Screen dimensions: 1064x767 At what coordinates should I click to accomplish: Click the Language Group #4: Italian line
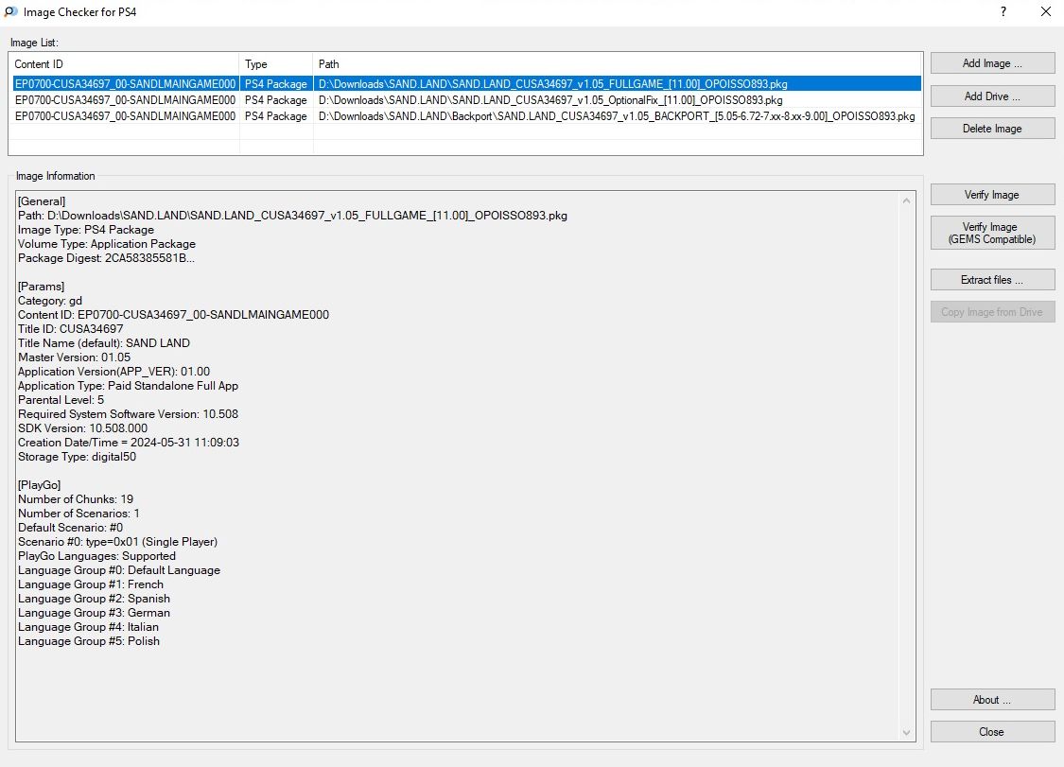[x=88, y=627]
